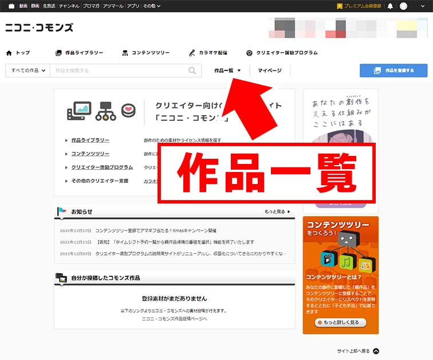
Task: Open 静画 in the top bar
Action: [x=35, y=6]
